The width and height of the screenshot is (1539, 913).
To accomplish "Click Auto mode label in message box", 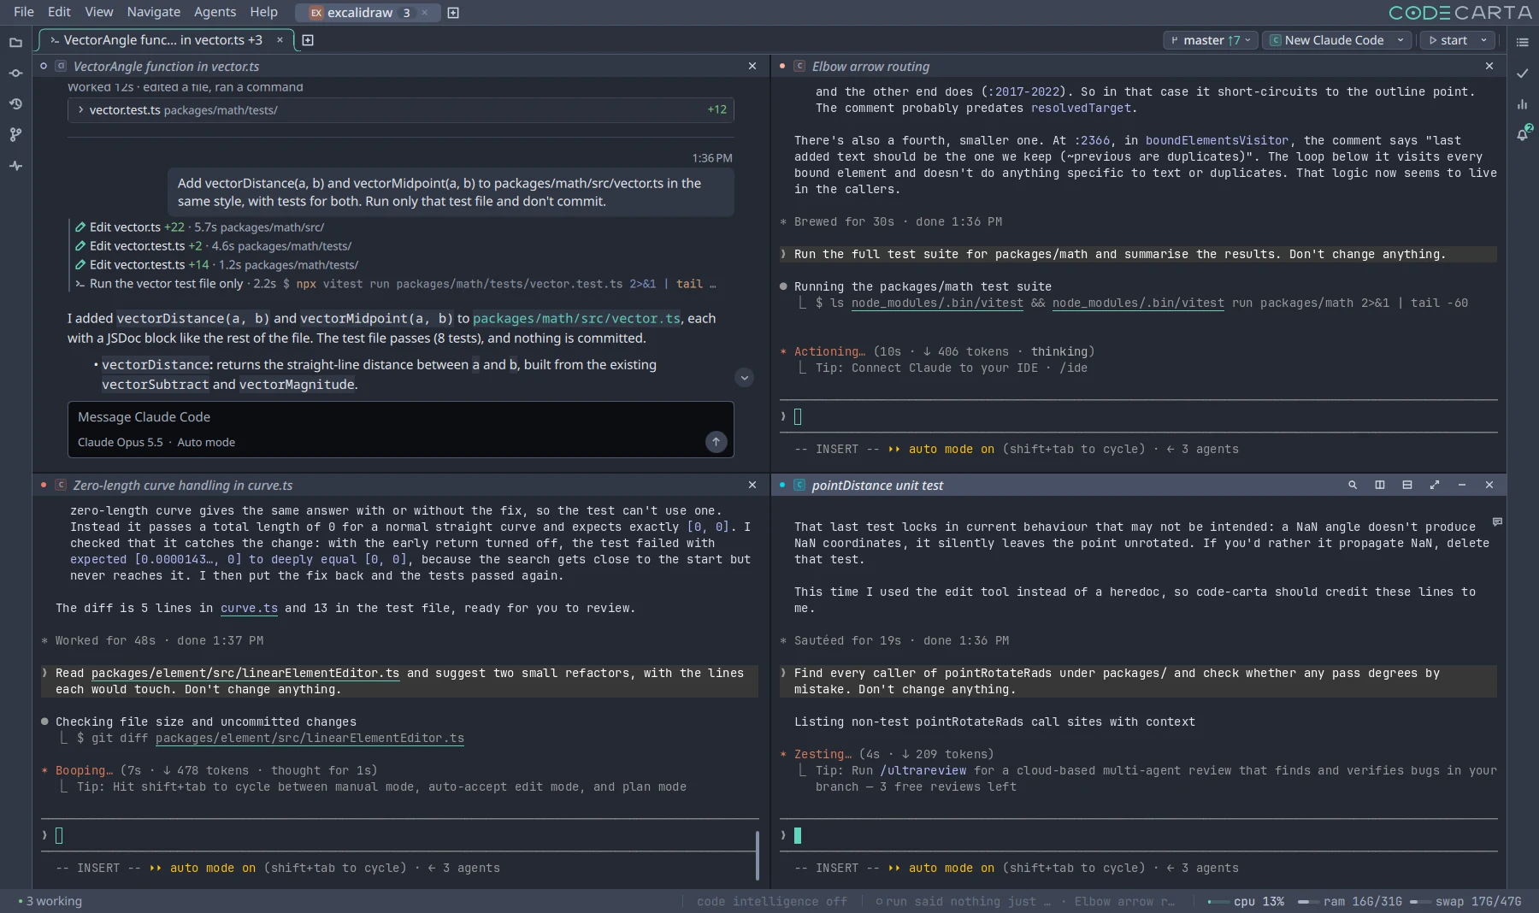I will pos(206,442).
